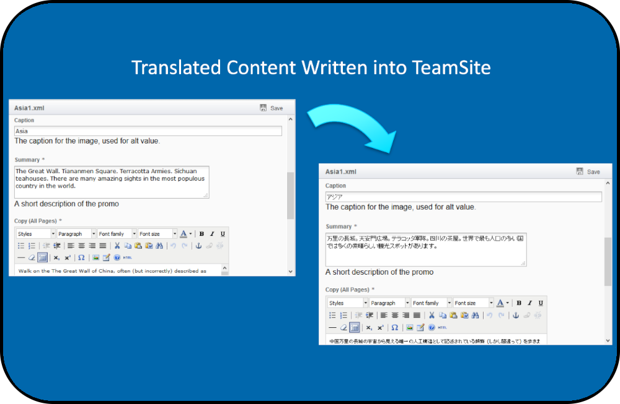Insert anchor in the Japanese editor
This screenshot has height=404, width=620.
(x=516, y=316)
